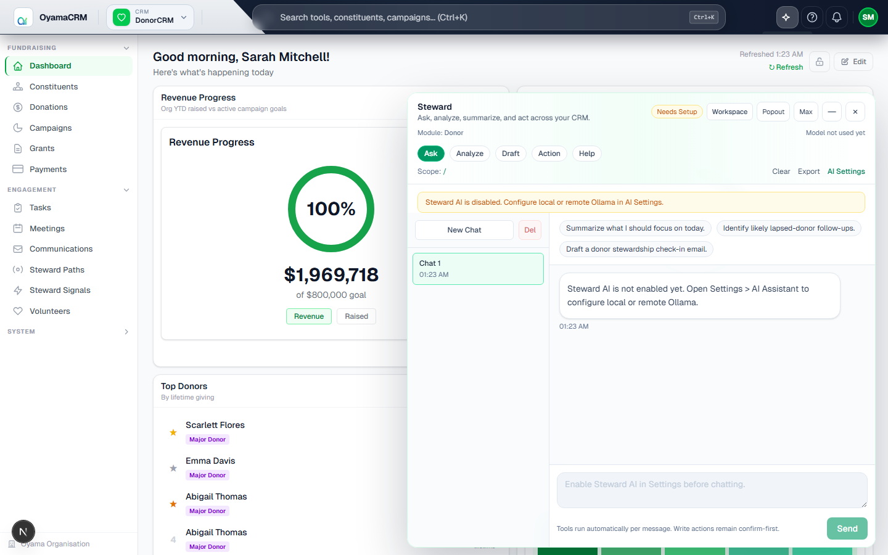Switch to the Draft mode tab

pyautogui.click(x=511, y=154)
